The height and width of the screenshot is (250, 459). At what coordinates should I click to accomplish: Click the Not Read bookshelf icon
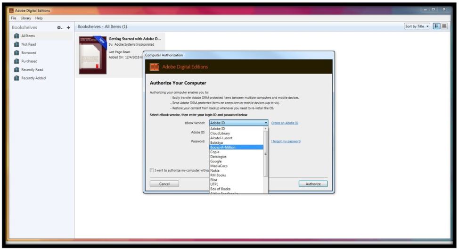pyautogui.click(x=16, y=44)
